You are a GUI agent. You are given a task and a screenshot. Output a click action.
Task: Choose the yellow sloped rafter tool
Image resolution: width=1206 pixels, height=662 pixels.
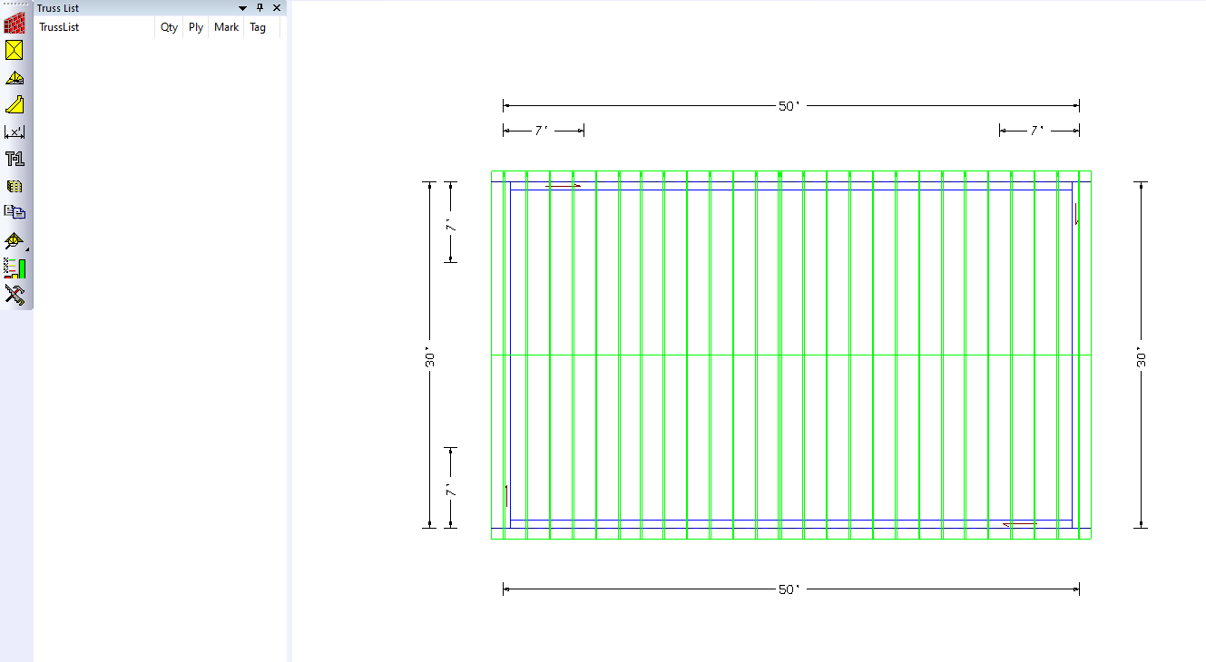15,104
